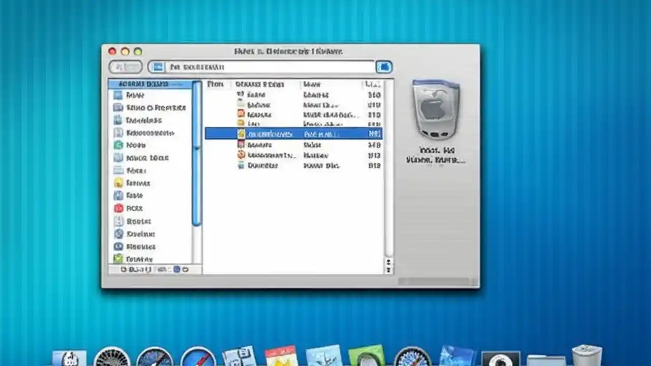Click the magnifier icon inside the search field
This screenshot has height=366, width=651.
(x=159, y=67)
